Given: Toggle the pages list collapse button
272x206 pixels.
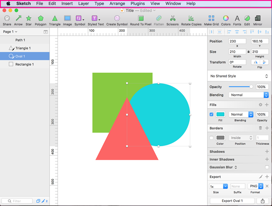Looking at the screenshot, I should coord(46,32).
